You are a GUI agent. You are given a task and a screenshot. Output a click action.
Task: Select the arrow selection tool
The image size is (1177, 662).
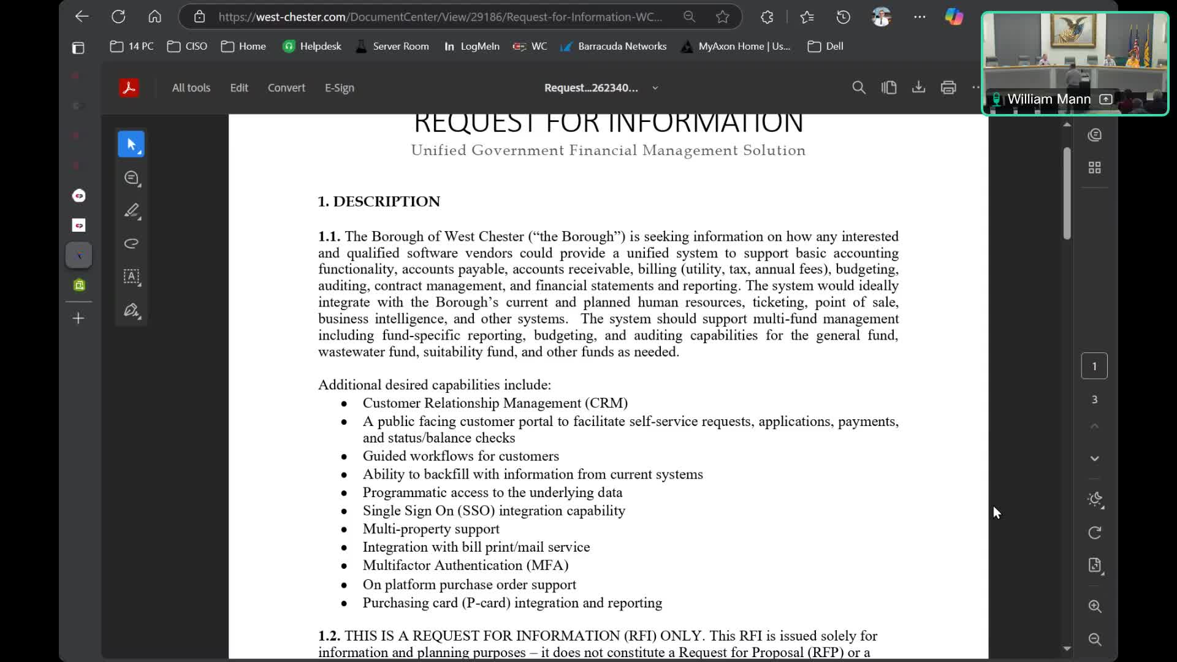pos(131,145)
